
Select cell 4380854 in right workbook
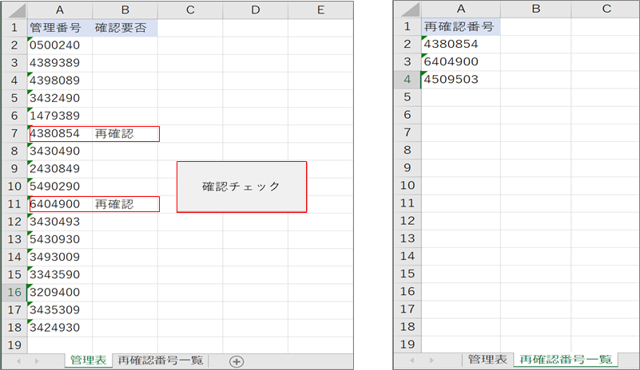click(x=461, y=44)
